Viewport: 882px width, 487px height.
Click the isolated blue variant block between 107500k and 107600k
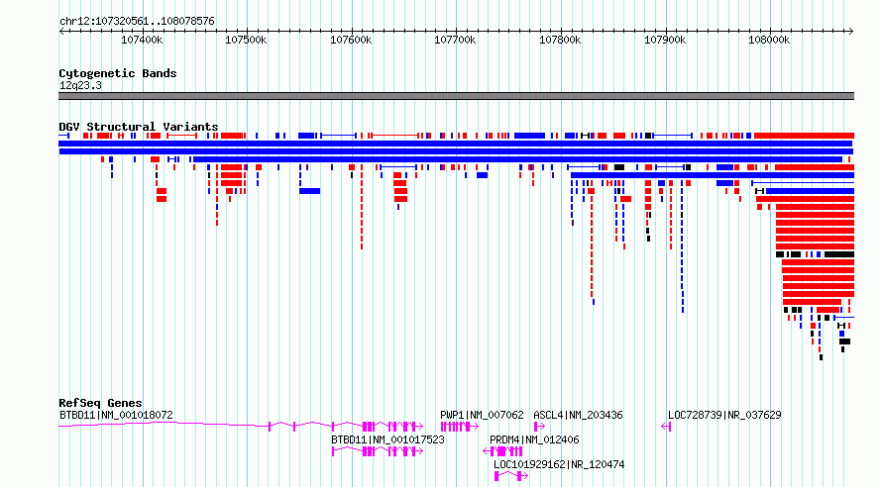click(309, 191)
